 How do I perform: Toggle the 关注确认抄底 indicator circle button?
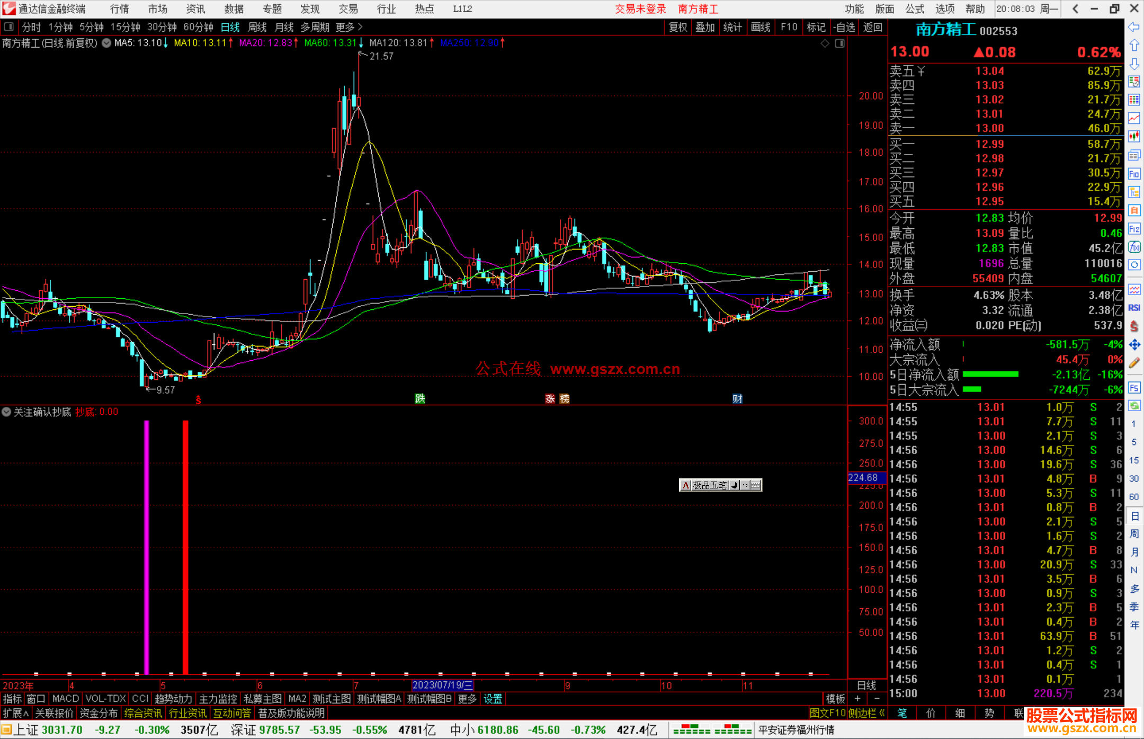[x=6, y=412]
